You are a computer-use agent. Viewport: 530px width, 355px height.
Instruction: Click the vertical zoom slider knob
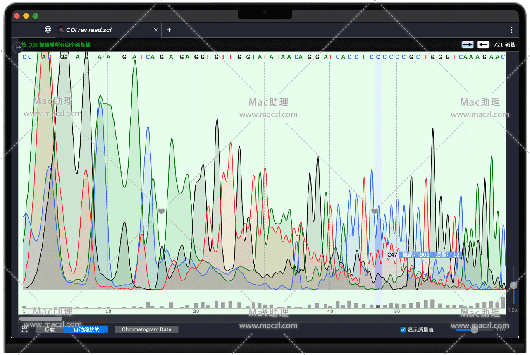[x=513, y=285]
